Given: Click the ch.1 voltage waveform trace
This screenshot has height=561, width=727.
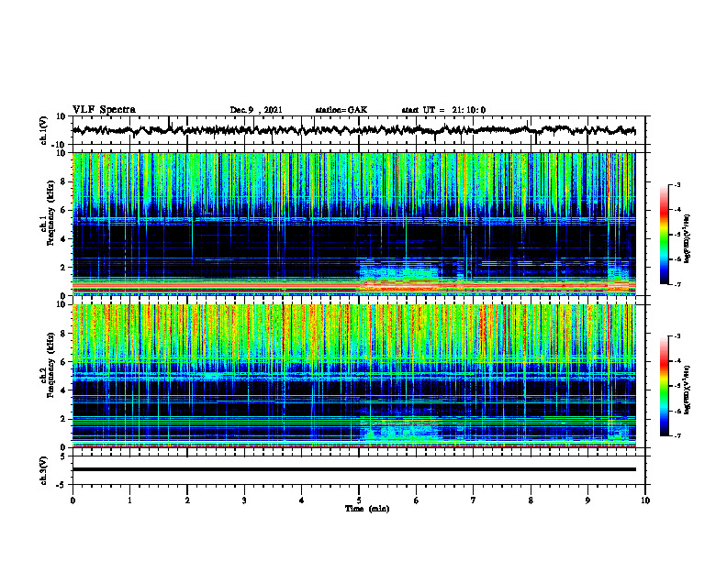Looking at the screenshot, I should tap(353, 130).
